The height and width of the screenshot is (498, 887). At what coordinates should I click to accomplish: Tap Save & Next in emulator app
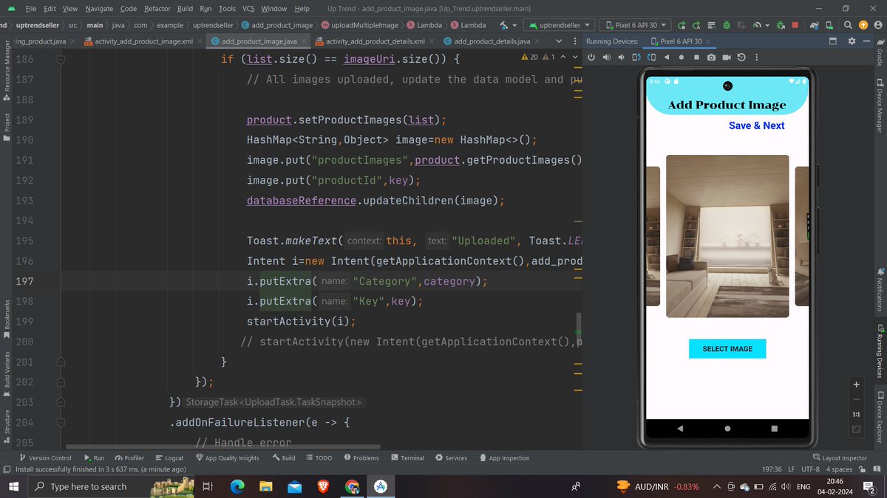[x=756, y=125]
